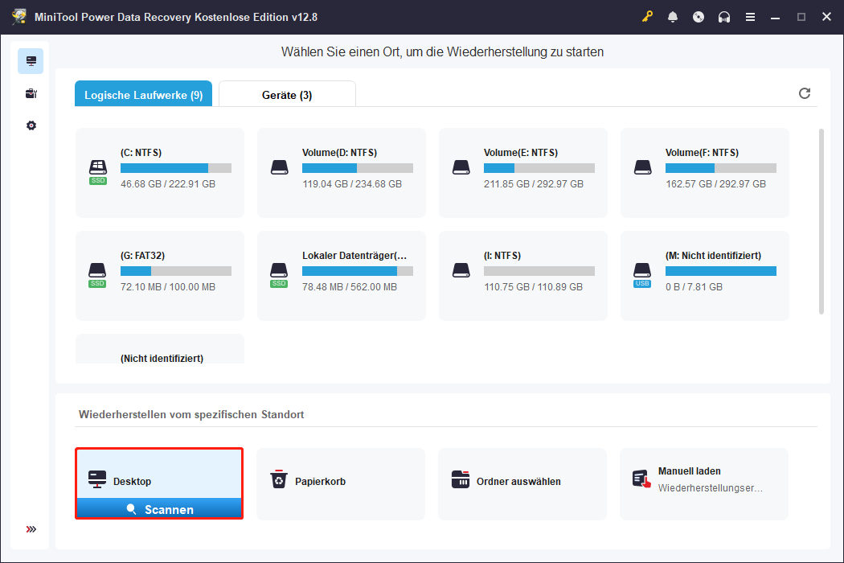
Task: Open the Data Recovery sidebar icon
Action: click(31, 60)
